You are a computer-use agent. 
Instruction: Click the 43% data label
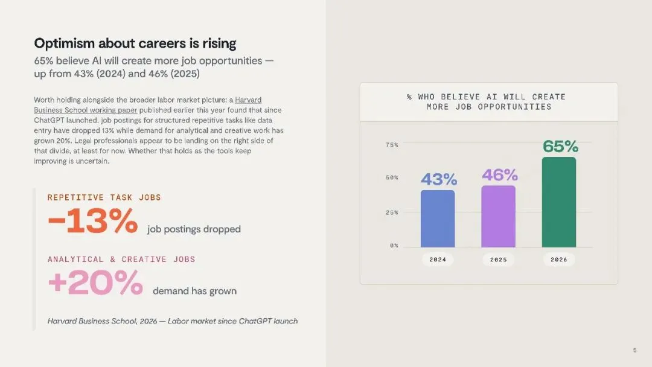click(439, 179)
